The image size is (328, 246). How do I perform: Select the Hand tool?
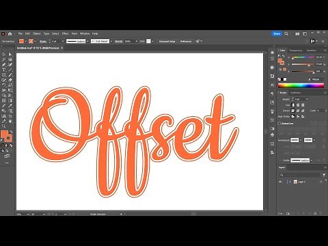pos(10,121)
